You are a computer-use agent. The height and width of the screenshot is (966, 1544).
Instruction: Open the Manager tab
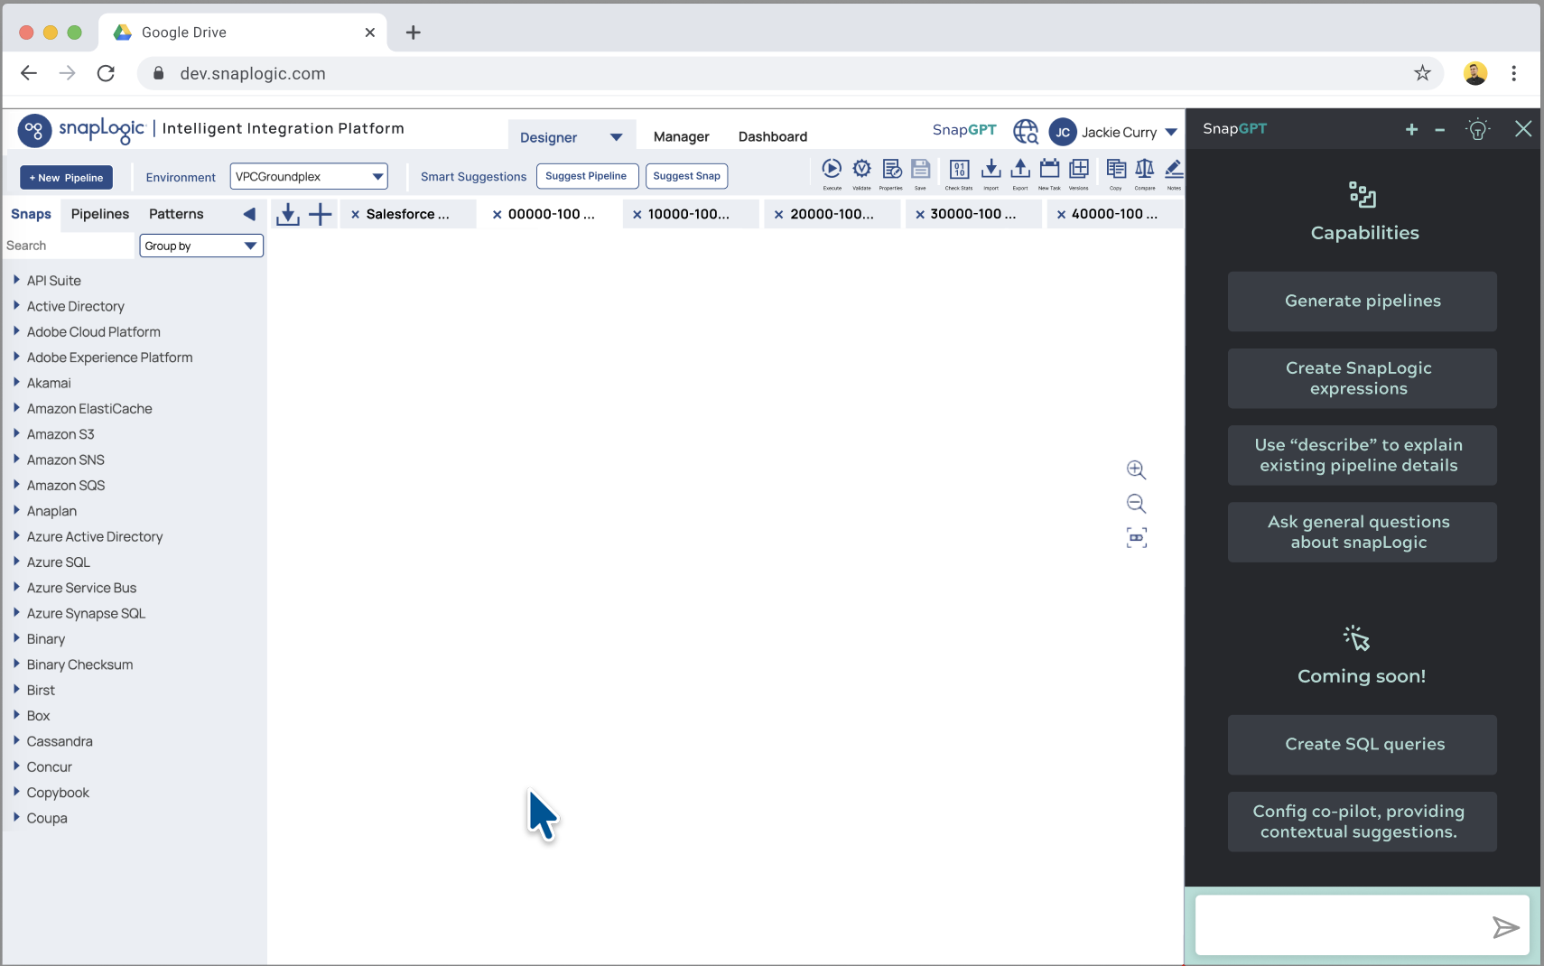[681, 136]
